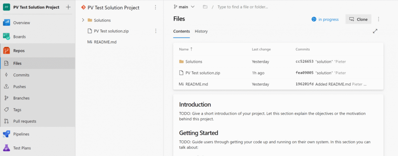
Task: Expand the Solutions folder in tree
Action: coord(83,20)
